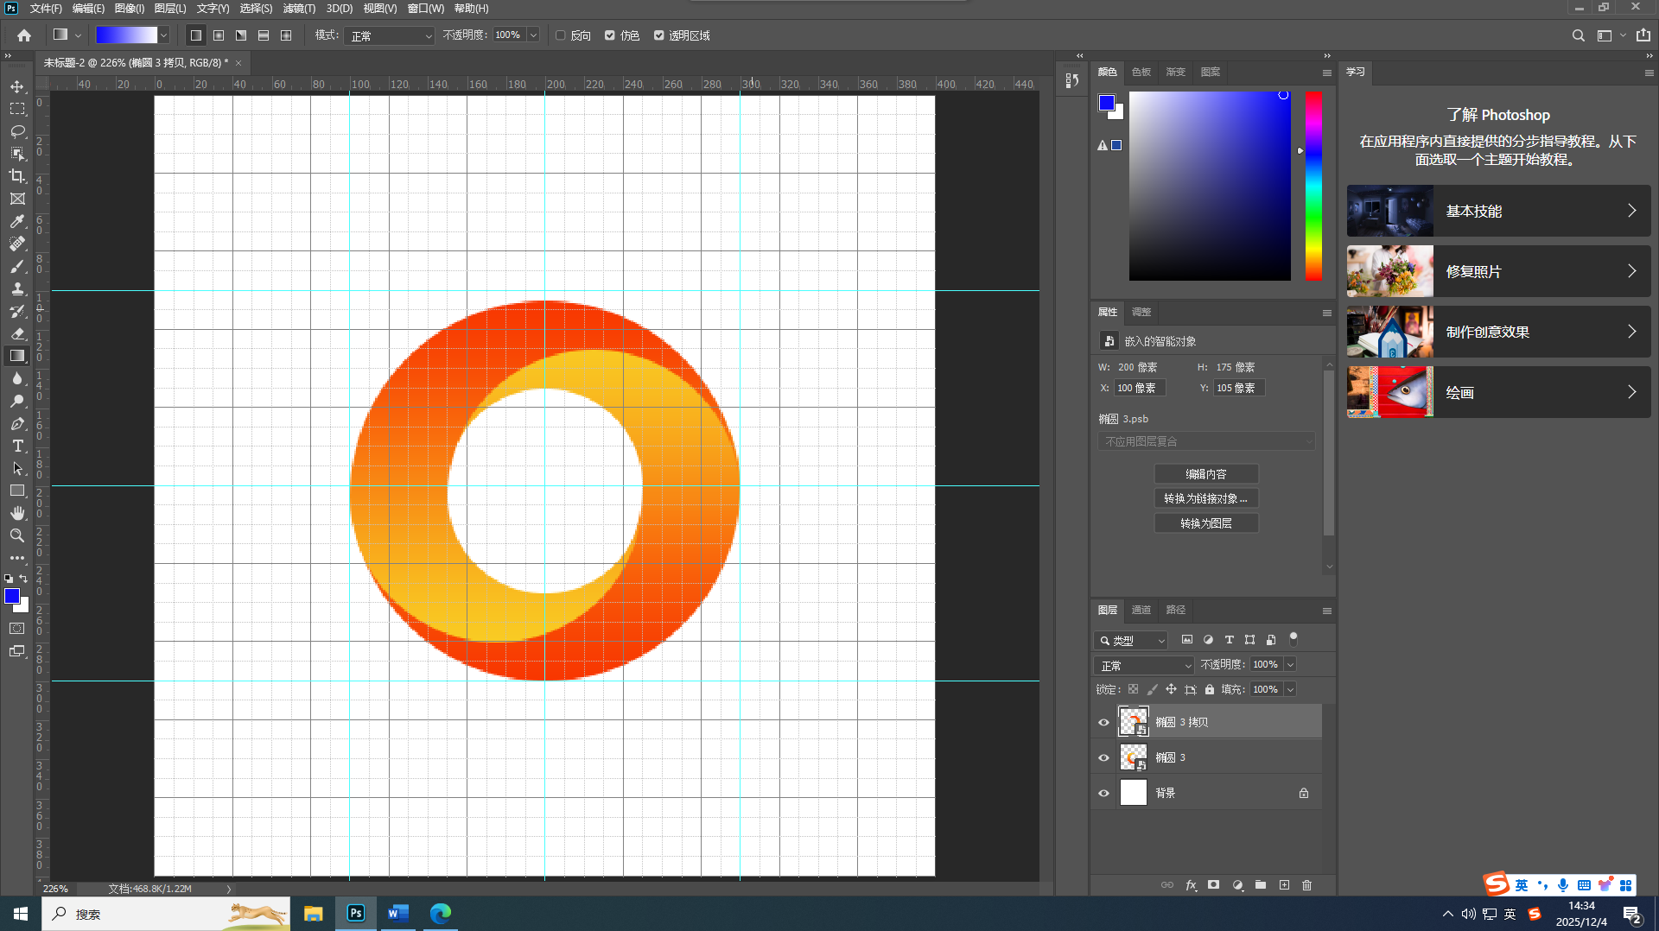Open the 滤镜(T) menu
Image resolution: width=1659 pixels, height=931 pixels.
299,9
